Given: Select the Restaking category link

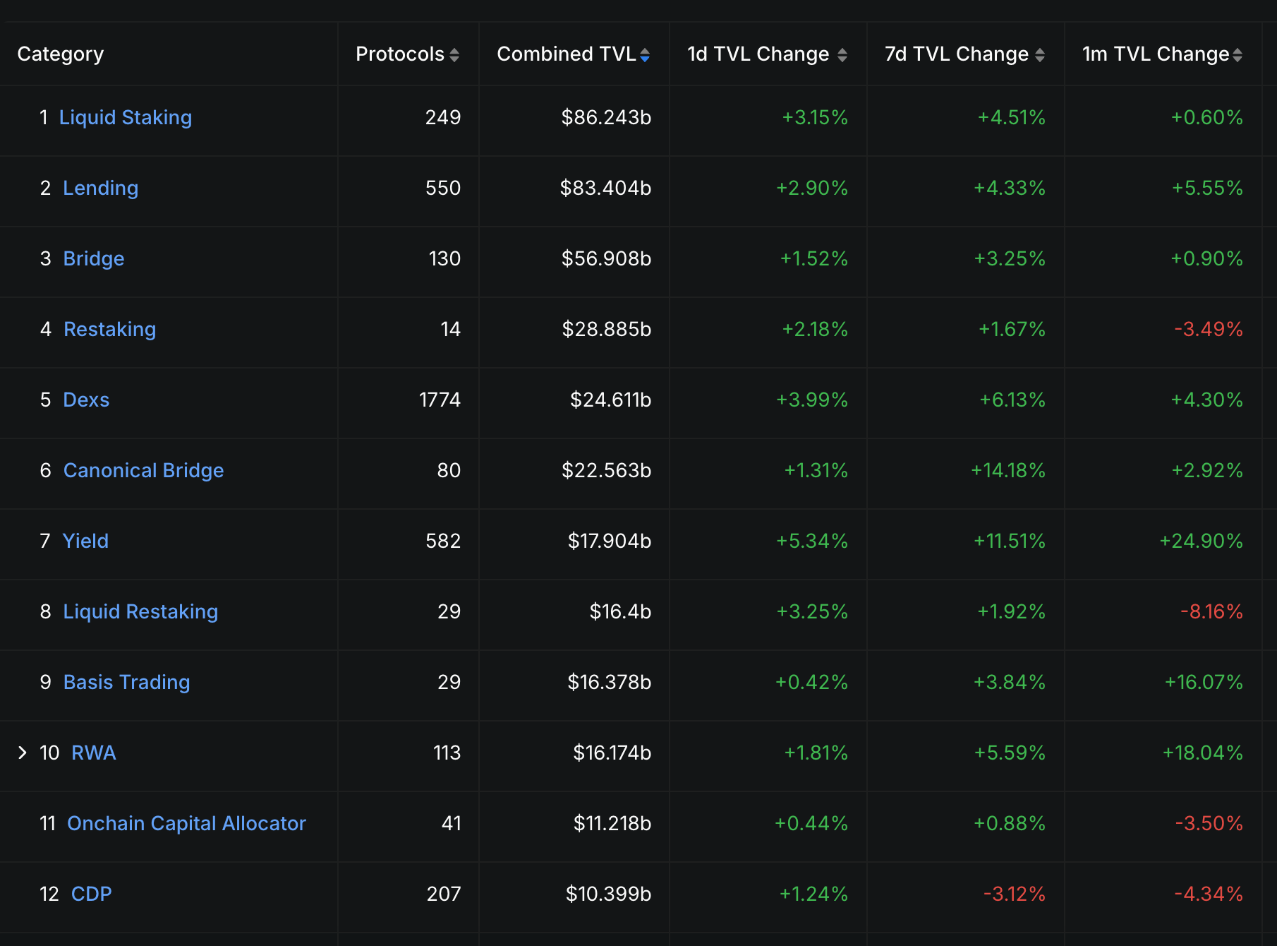Looking at the screenshot, I should tap(109, 329).
